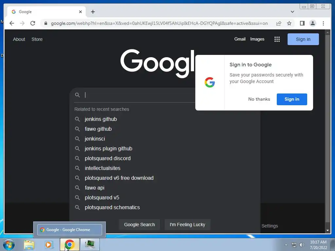Expand the tab search chevron
The image size is (335, 251).
pos(292,12)
